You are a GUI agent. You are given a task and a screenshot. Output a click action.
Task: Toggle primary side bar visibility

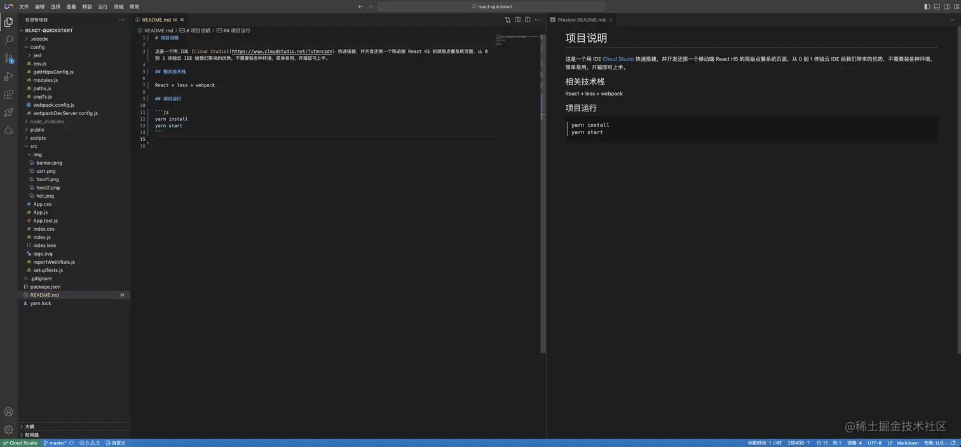click(x=927, y=6)
